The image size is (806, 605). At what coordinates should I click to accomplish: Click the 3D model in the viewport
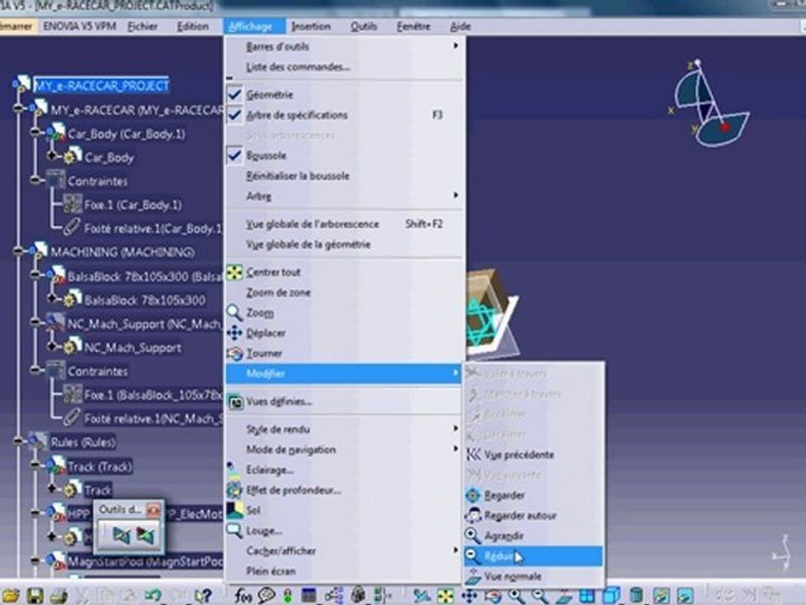tap(492, 313)
